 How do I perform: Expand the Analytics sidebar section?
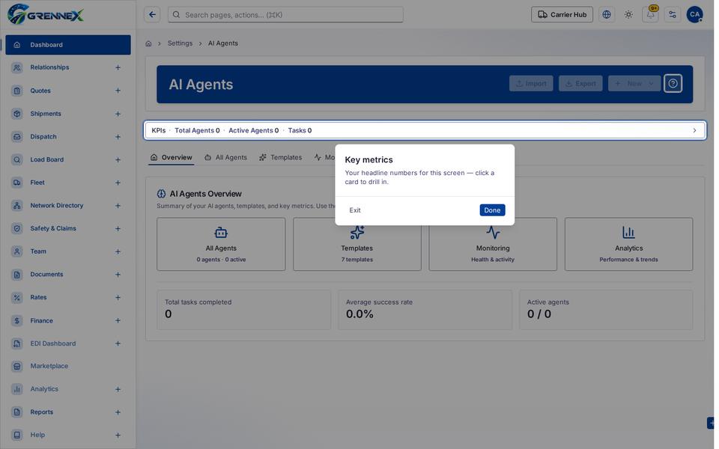coord(118,389)
